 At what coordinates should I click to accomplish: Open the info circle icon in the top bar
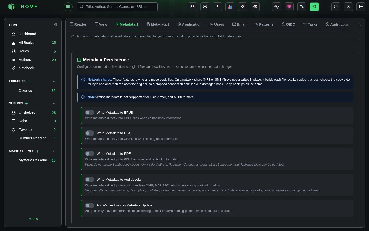pos(336,7)
